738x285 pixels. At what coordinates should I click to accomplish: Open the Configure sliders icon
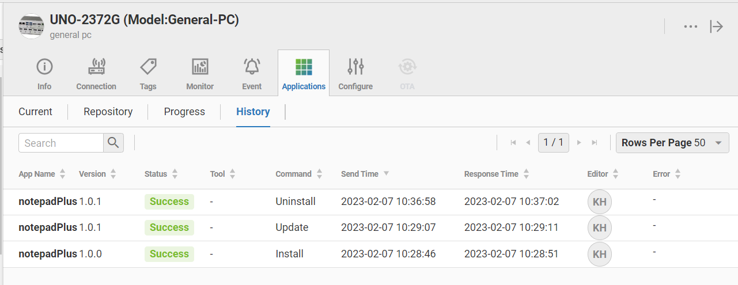click(355, 67)
